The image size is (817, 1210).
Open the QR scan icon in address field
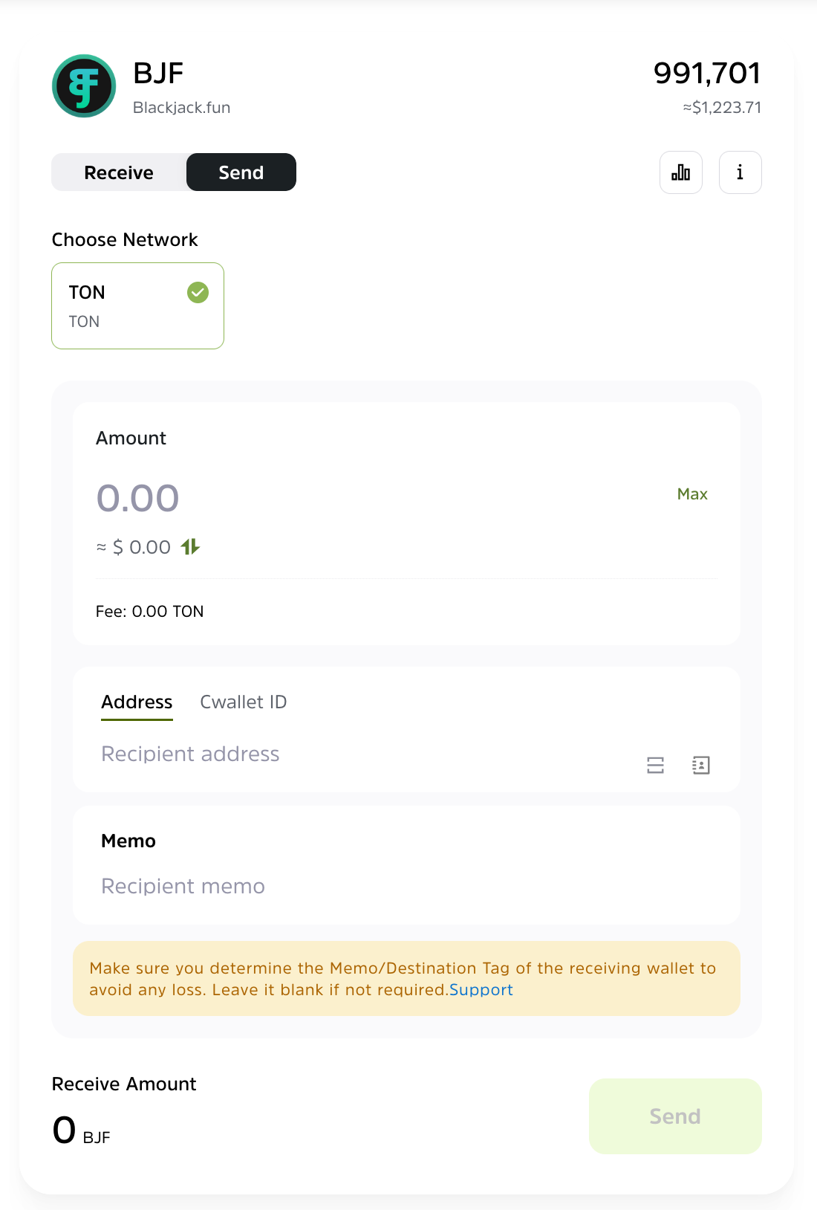click(x=655, y=765)
